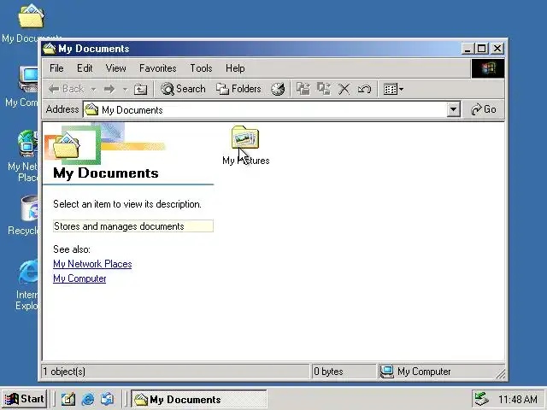The height and width of the screenshot is (410, 547).
Task: Click the '1 object(s)' status text
Action: pyautogui.click(x=64, y=372)
